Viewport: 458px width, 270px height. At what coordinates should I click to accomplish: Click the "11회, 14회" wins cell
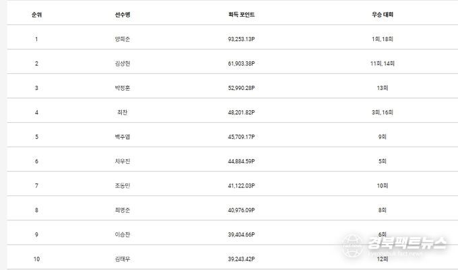(382, 63)
